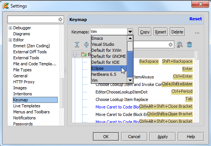Screen dimensions: 211x146
Task: Click the Collapse All tree icon
Action: pos(86,45)
